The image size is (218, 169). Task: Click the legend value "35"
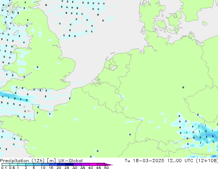click(x=83, y=168)
